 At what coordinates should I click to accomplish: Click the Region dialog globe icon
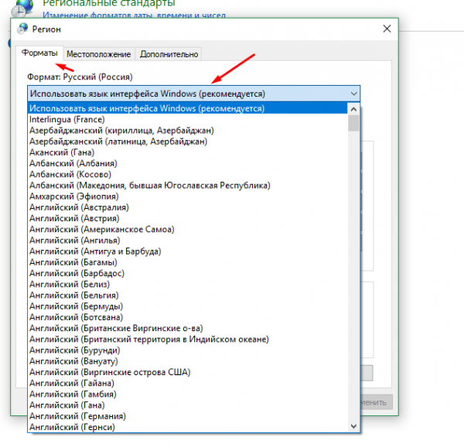(22, 29)
